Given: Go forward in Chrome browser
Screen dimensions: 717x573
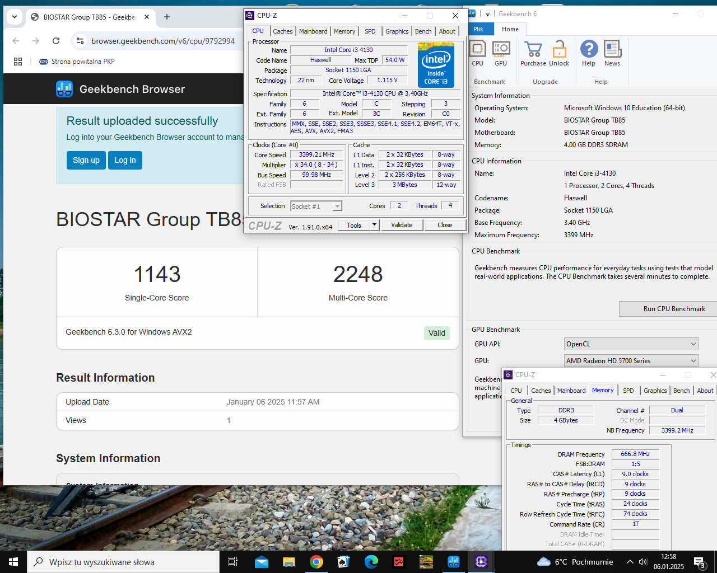Looking at the screenshot, I should point(36,41).
